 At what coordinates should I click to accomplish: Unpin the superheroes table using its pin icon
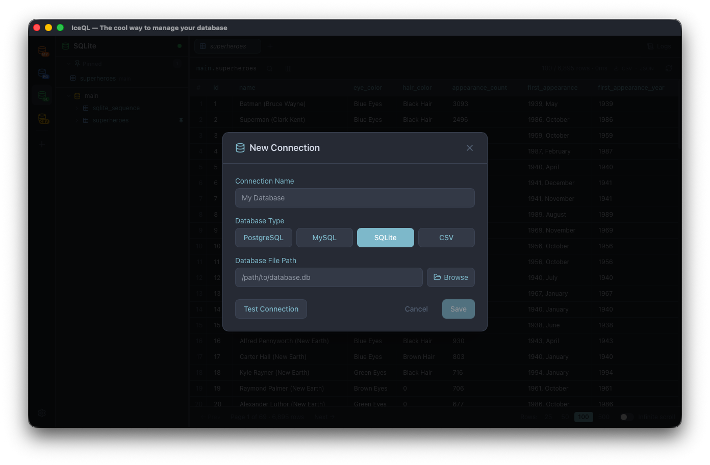tap(181, 120)
